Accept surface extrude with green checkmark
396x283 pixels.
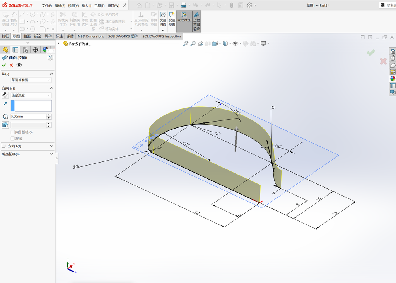(4, 65)
